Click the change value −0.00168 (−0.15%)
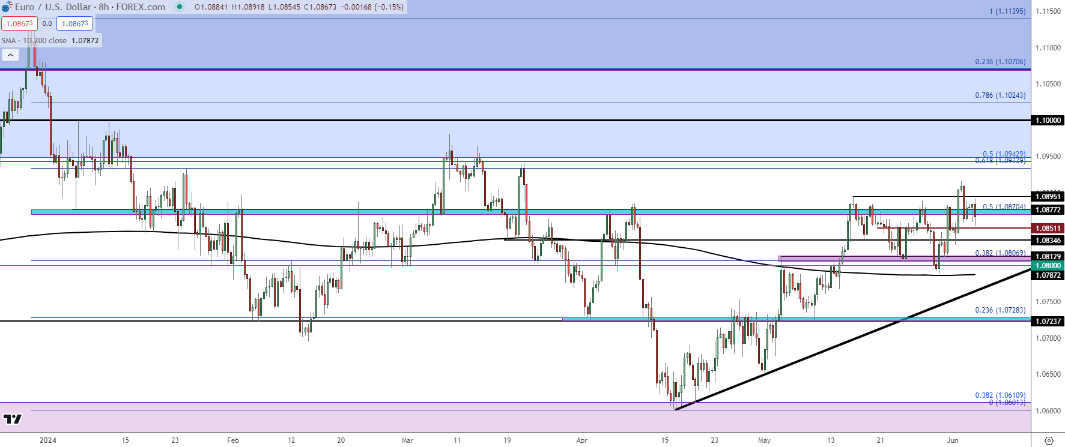The height and width of the screenshot is (447, 1065). (x=372, y=7)
